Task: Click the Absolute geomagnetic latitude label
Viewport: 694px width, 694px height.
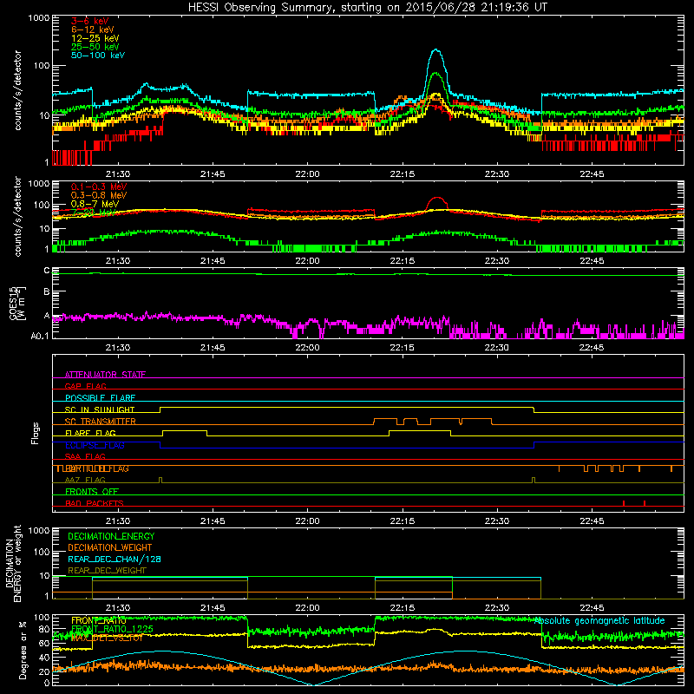Action: 599,620
